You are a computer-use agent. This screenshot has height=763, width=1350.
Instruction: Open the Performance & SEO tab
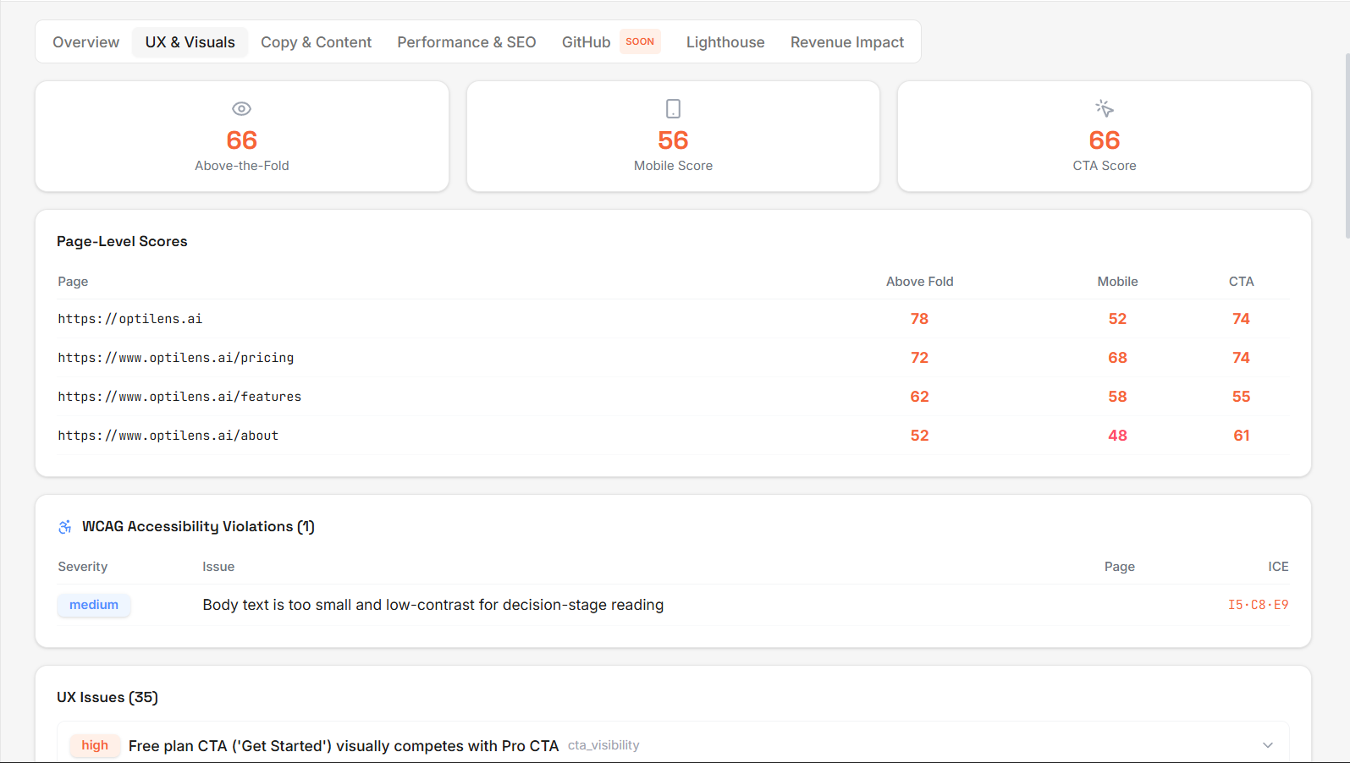[466, 42]
